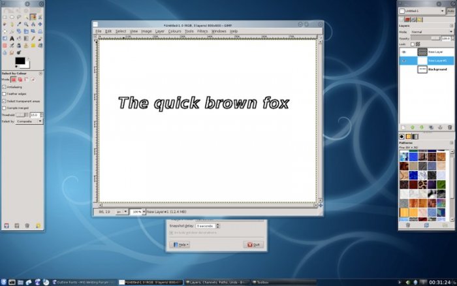The height and width of the screenshot is (286, 457).
Task: Open the Colours menu
Action: 174,31
